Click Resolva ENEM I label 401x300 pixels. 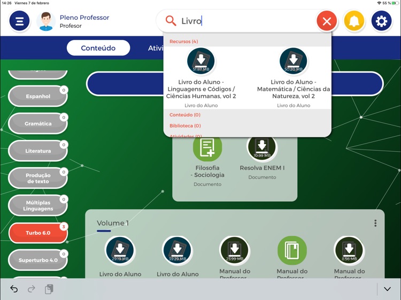[x=262, y=168]
